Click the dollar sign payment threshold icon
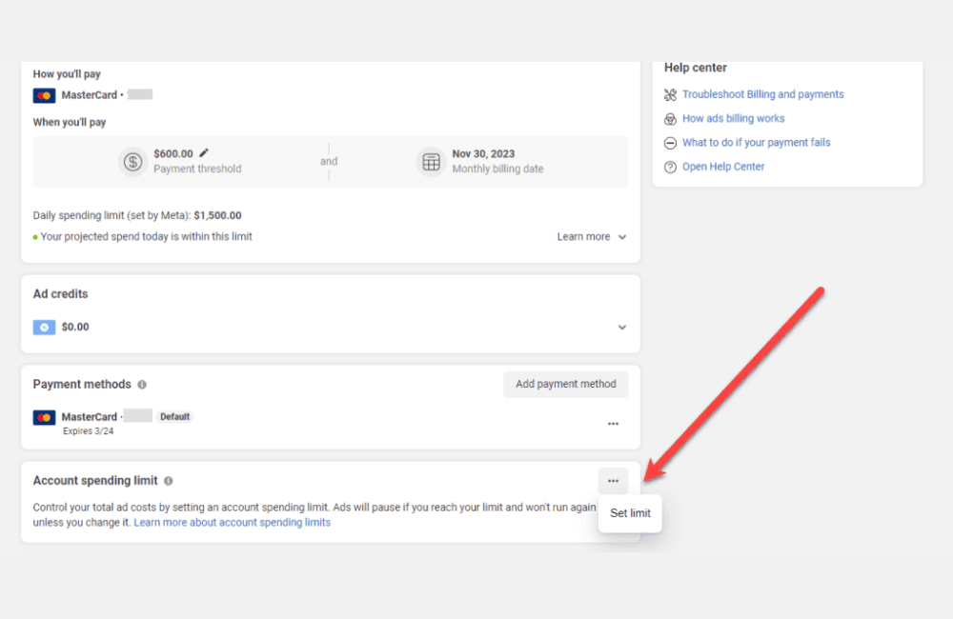953x619 pixels. (132, 161)
